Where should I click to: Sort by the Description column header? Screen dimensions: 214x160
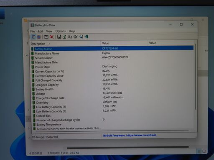tap(65, 44)
